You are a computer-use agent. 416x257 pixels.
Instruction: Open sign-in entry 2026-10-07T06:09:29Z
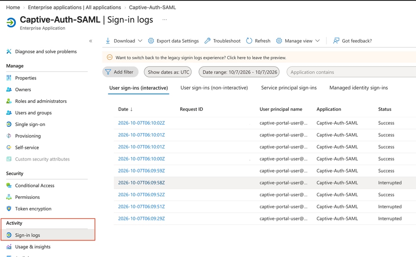pyautogui.click(x=142, y=218)
